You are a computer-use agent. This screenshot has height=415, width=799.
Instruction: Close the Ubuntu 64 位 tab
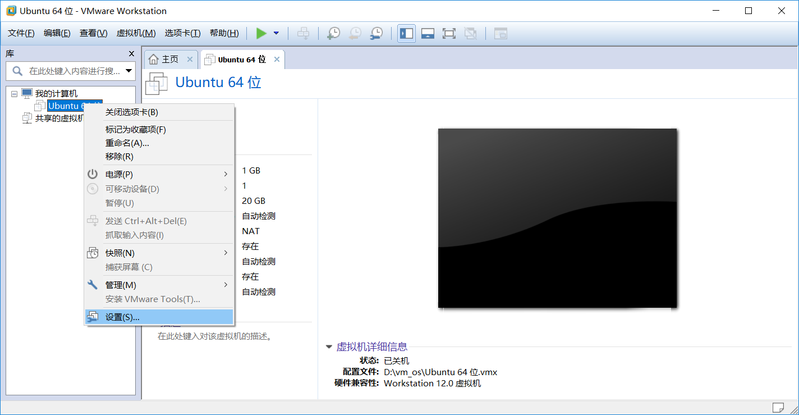click(x=277, y=60)
